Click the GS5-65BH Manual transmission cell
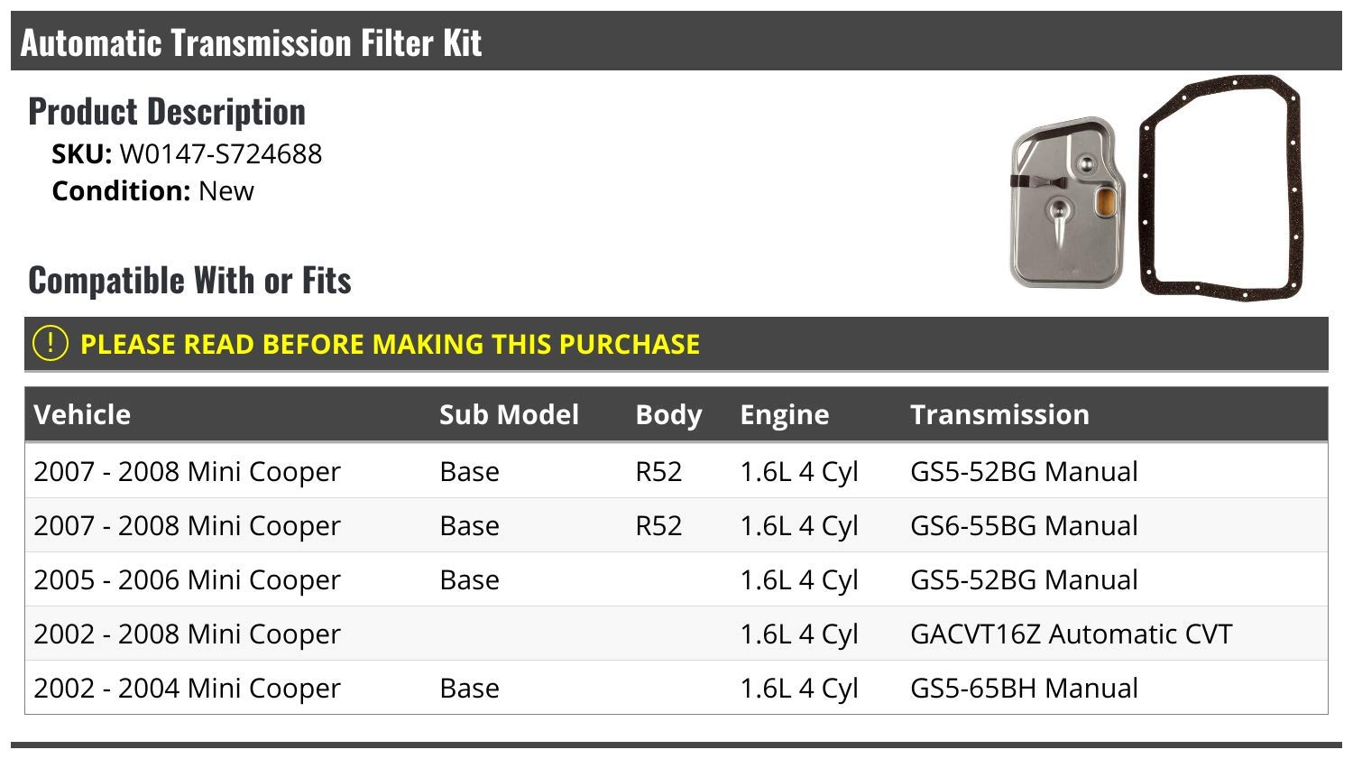The width and height of the screenshot is (1353, 759). [x=1024, y=688]
